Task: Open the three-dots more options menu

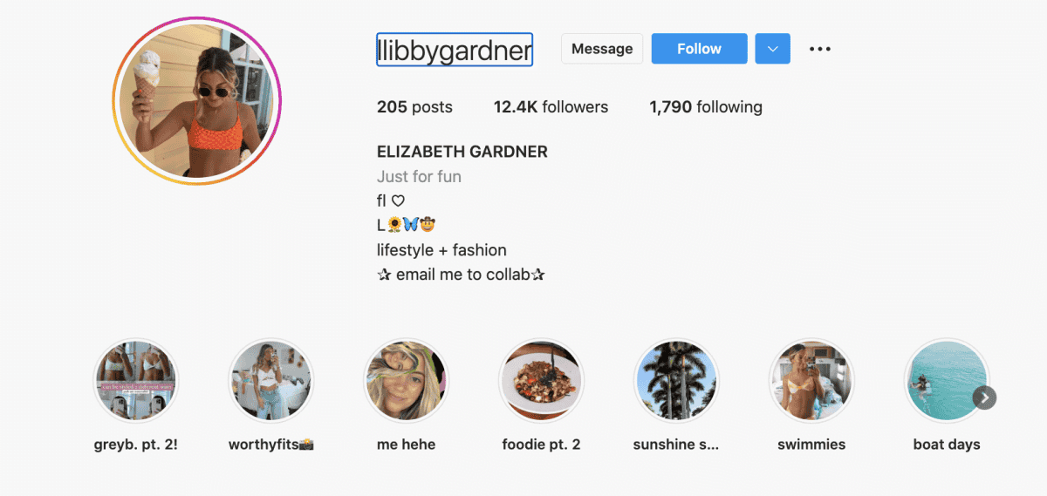Action: 820,49
